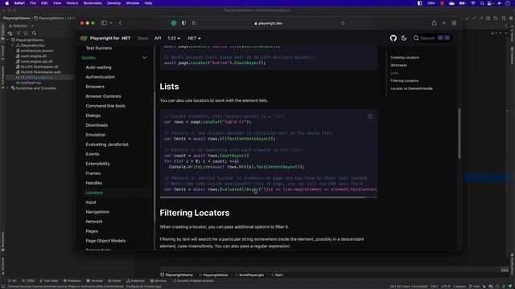Open the API tab in the Playwright navbar
Image resolution: width=515 pixels, height=289 pixels.
tap(158, 38)
